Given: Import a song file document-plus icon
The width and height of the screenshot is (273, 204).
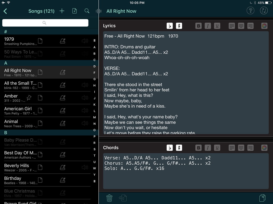Looking at the screenshot, I should coord(75,11).
